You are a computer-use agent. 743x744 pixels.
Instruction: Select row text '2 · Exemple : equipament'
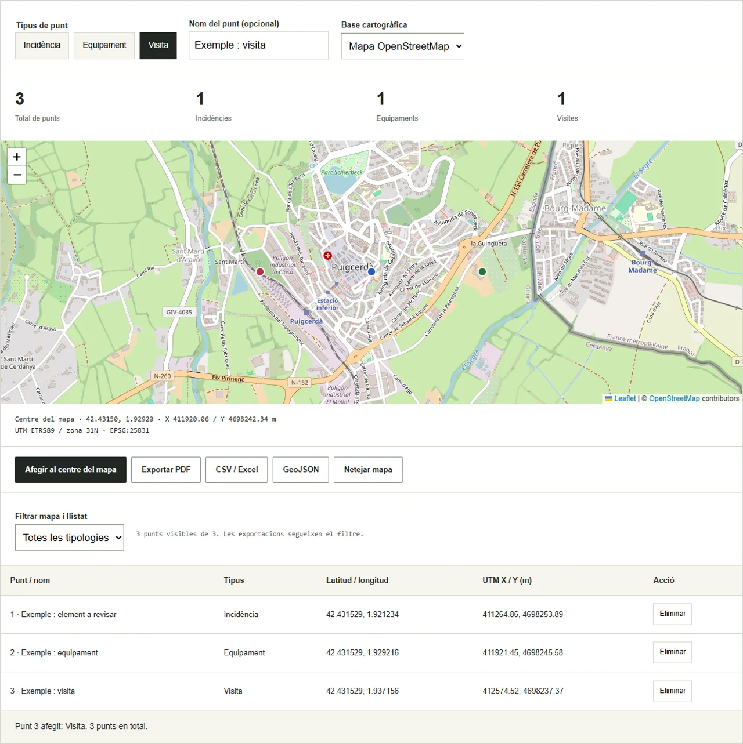click(x=54, y=652)
